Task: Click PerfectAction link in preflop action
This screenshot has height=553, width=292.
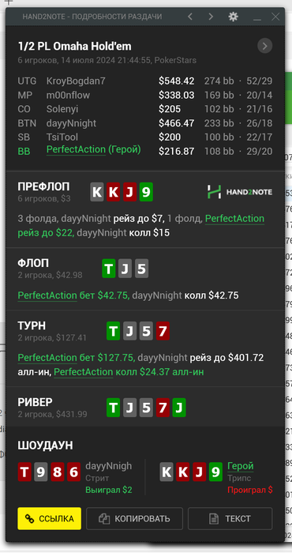Action: click(x=234, y=219)
